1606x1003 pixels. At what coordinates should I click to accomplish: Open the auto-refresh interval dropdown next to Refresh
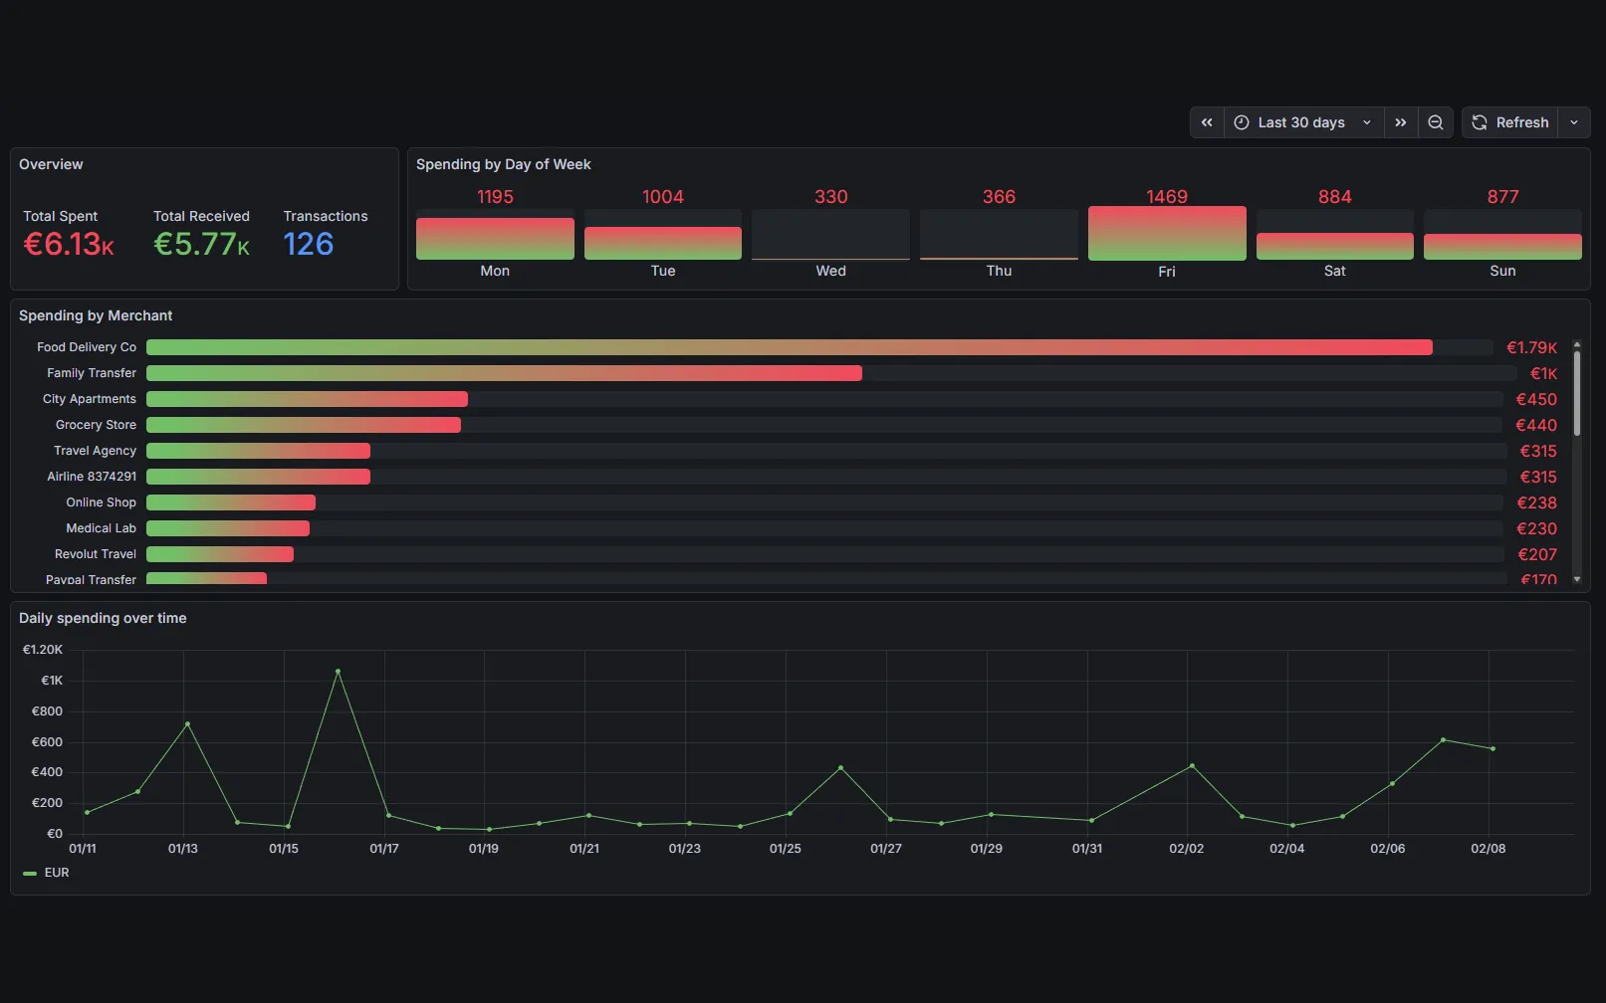pos(1573,121)
